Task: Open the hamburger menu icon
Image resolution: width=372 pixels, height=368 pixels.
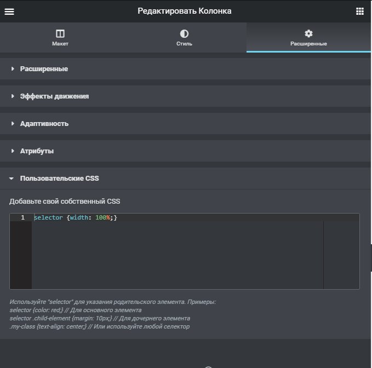Action: point(9,12)
